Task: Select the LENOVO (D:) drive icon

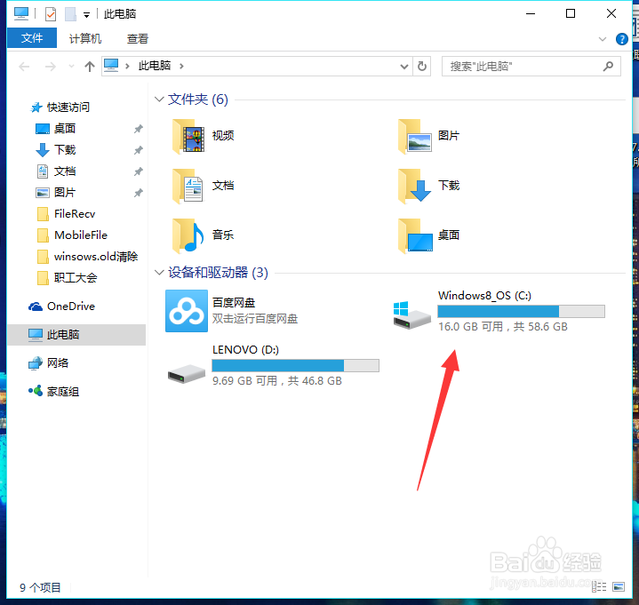Action: point(187,373)
